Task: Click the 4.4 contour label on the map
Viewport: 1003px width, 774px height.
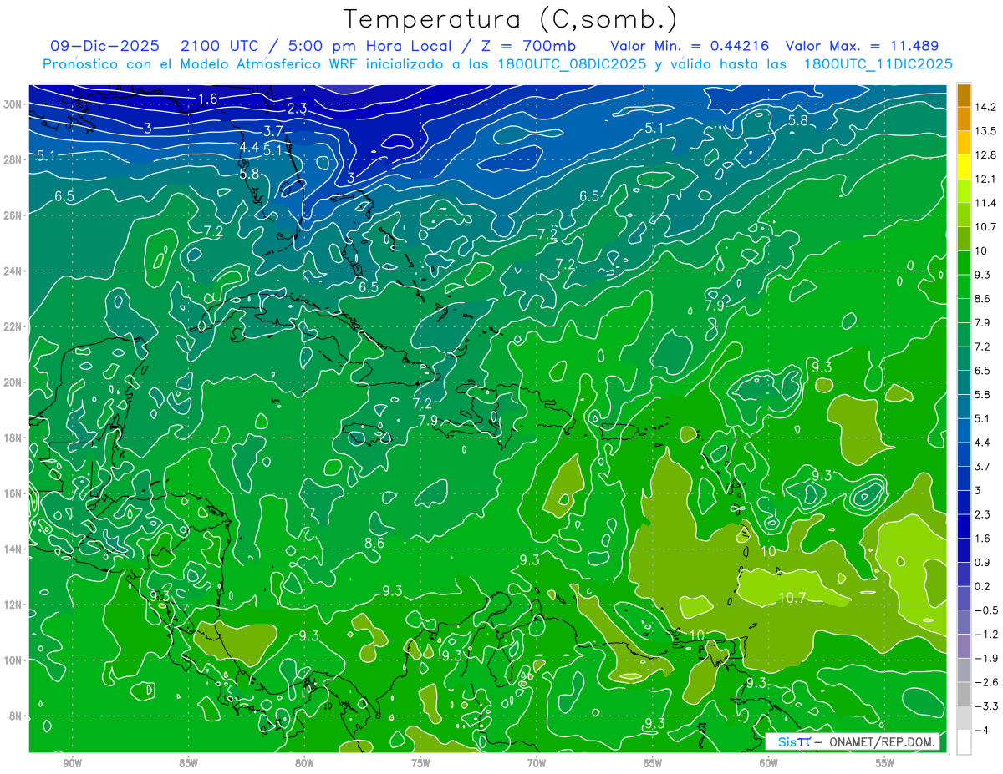Action: click(249, 147)
